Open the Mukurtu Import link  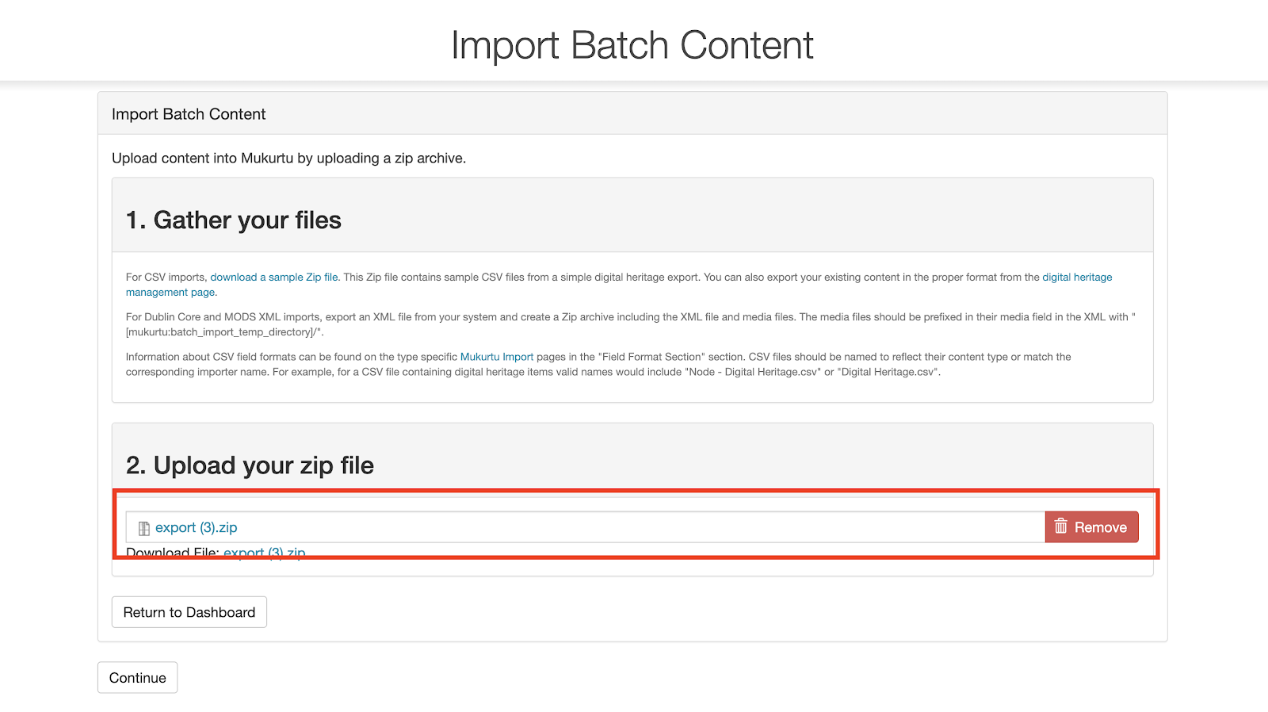click(496, 357)
